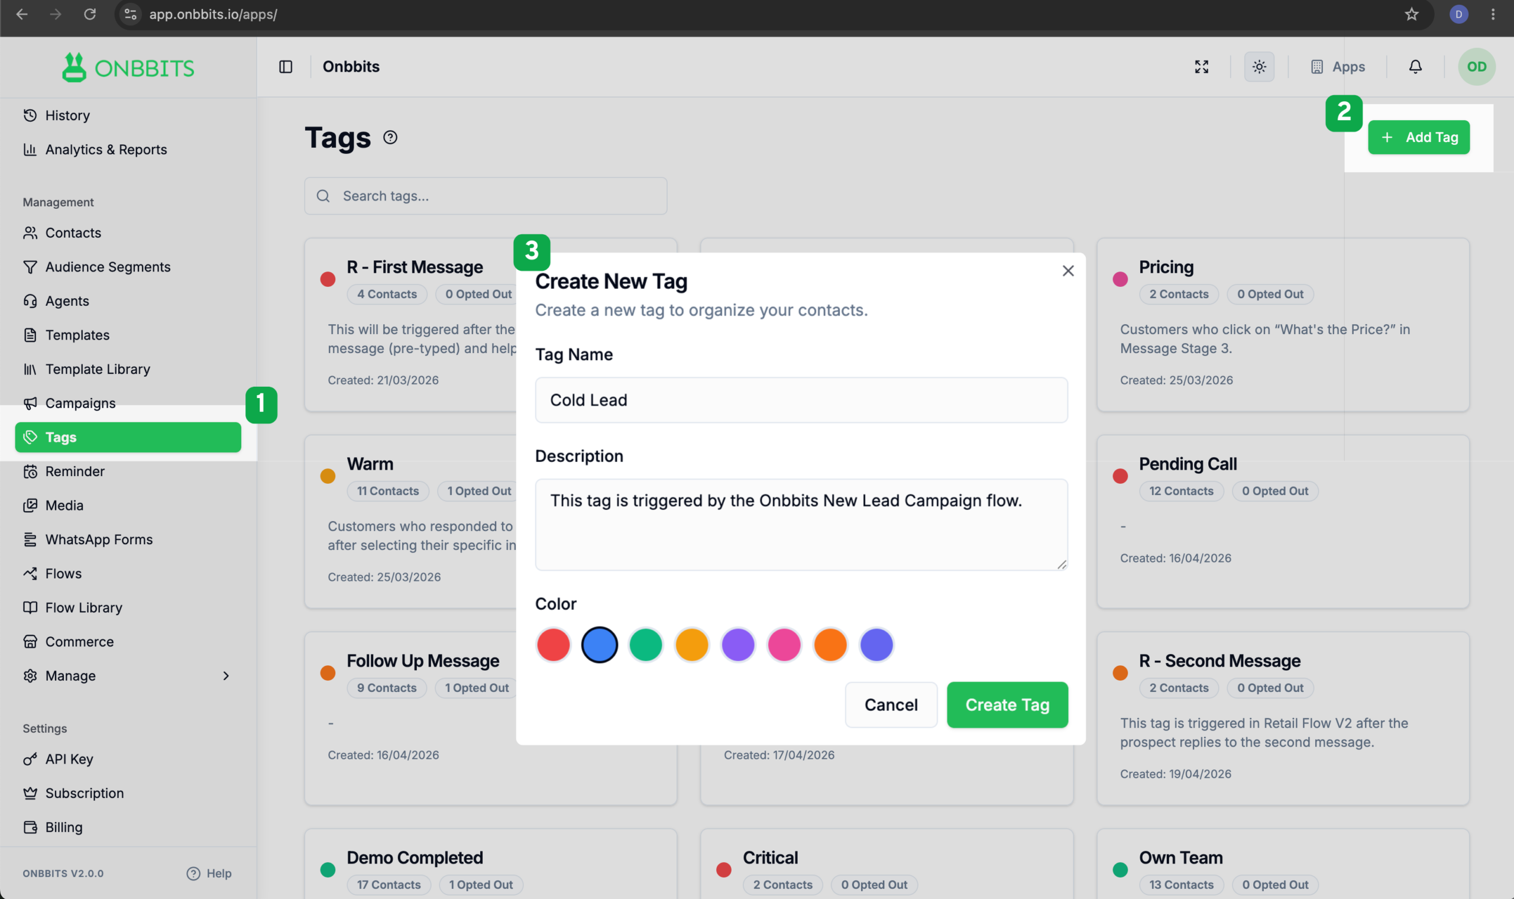
Task: Bookmark page with the star icon
Action: tap(1412, 14)
